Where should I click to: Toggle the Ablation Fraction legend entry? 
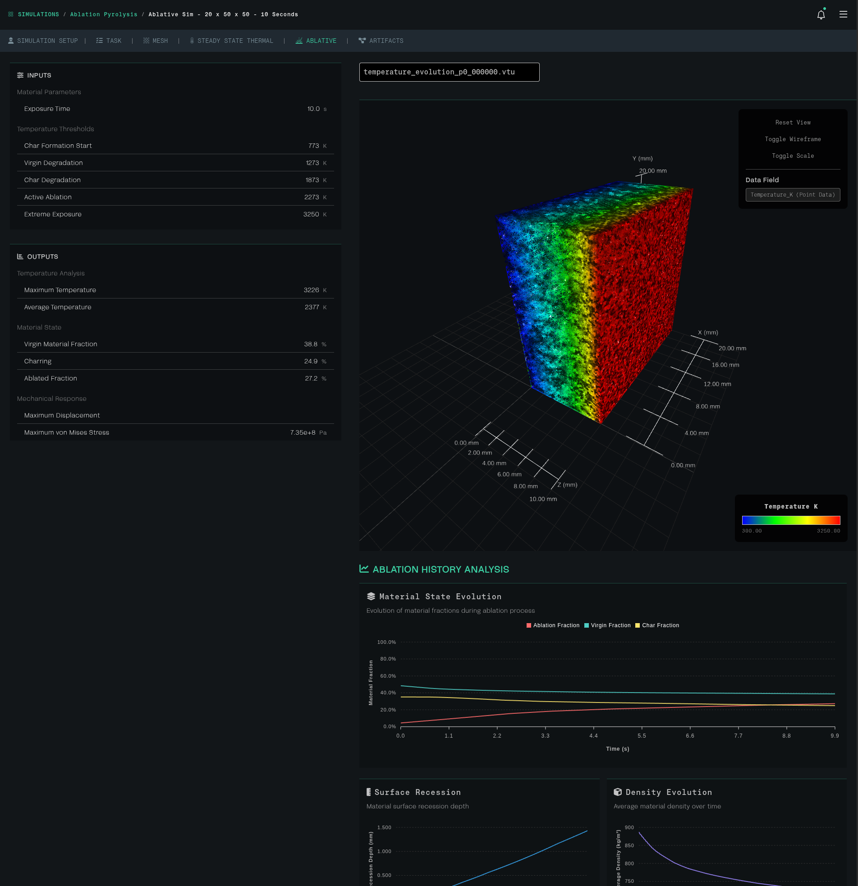pos(553,625)
